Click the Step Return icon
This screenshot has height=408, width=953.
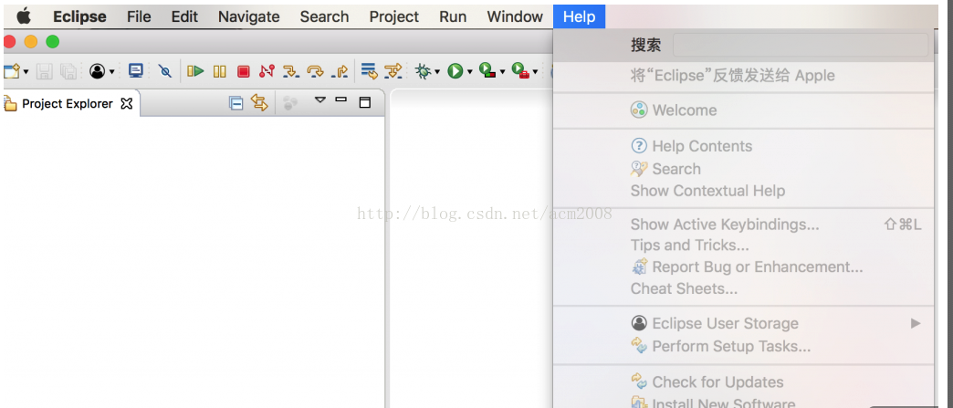click(x=340, y=71)
